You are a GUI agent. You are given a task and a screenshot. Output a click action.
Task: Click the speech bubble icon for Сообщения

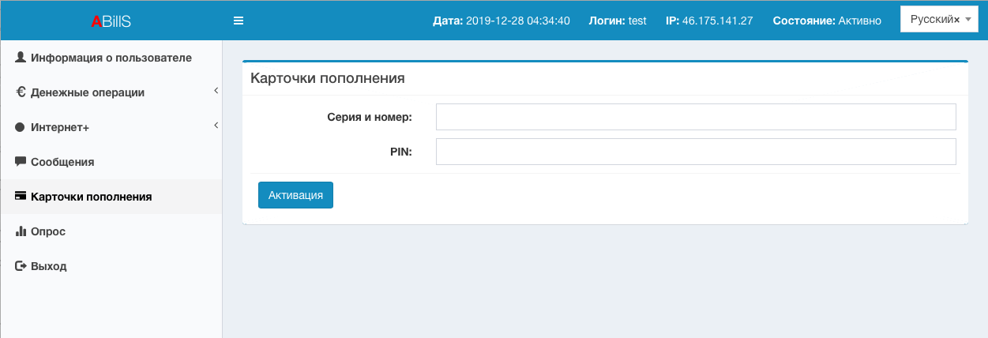21,162
